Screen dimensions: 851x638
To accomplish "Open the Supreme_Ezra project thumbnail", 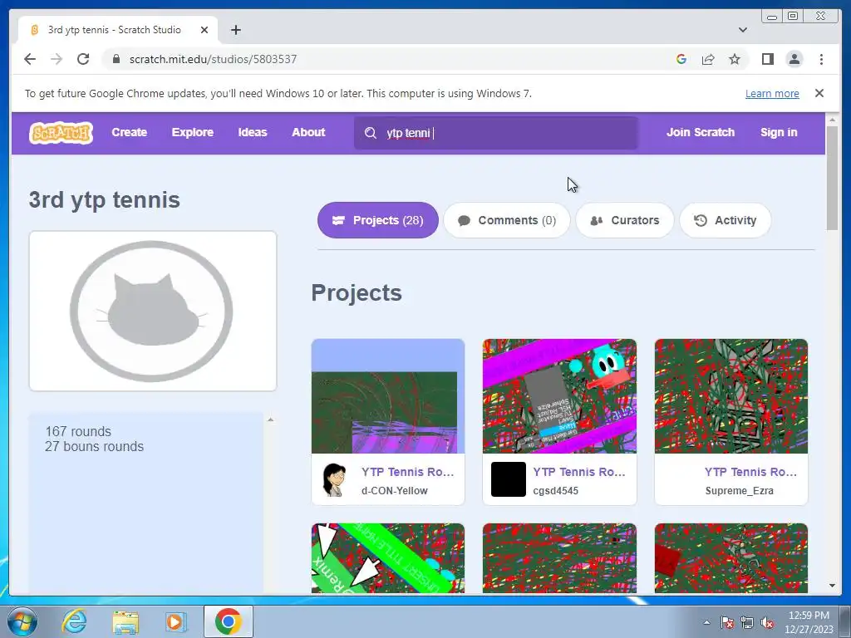I will [x=731, y=396].
